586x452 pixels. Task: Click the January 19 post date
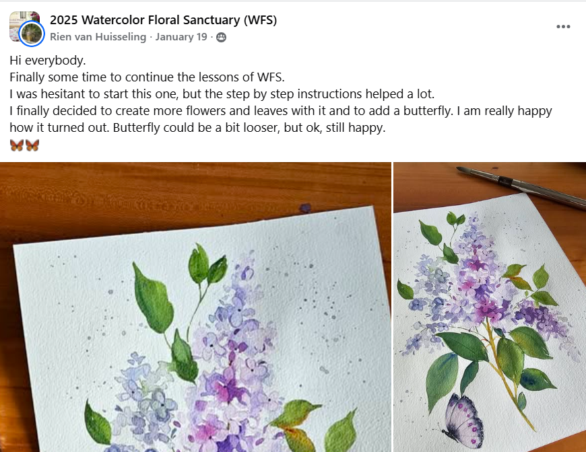pos(181,37)
